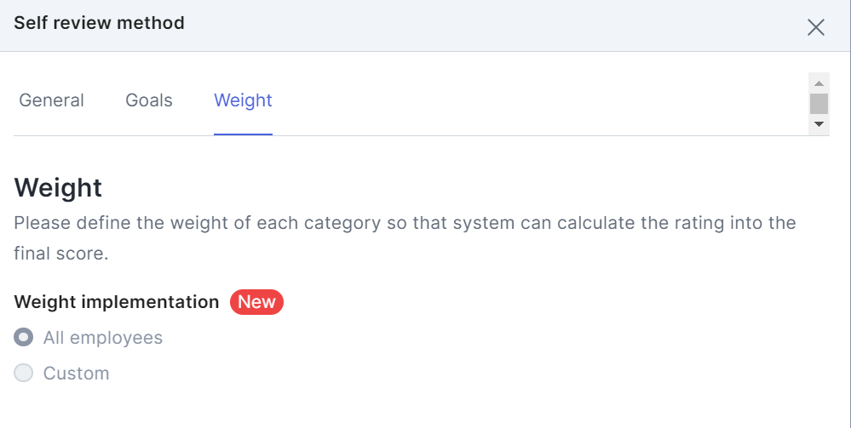Viewport: 851px width, 428px height.
Task: Click the "Custom" option label text
Action: (76, 374)
